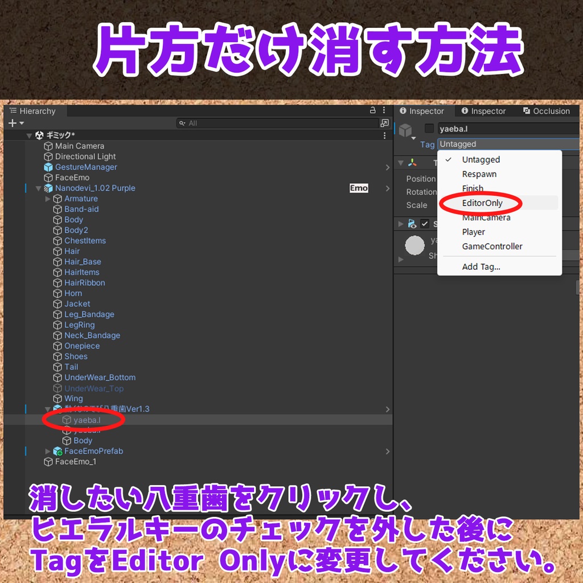Click FaceEmo_1's cube icon at the bottom
Screen dimensions: 583x583
coord(48,462)
